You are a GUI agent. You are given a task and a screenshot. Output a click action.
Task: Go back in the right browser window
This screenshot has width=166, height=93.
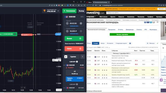(x=87, y=5)
